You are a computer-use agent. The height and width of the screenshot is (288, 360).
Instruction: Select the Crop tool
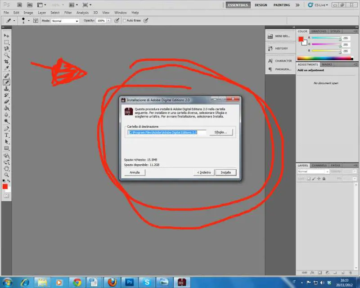6,62
